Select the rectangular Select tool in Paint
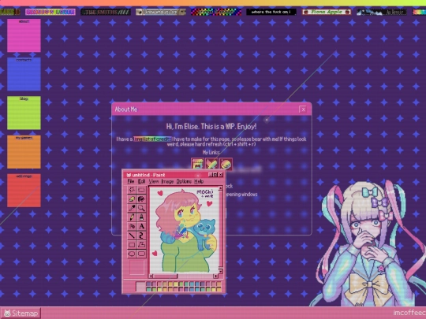The image size is (426, 319). point(141,190)
